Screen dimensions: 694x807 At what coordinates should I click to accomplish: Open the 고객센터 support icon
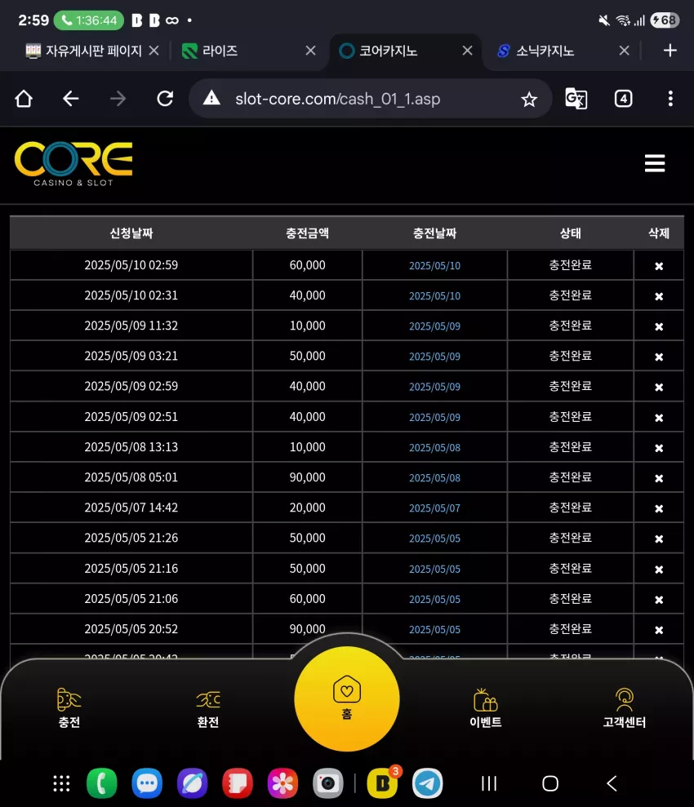[624, 708]
